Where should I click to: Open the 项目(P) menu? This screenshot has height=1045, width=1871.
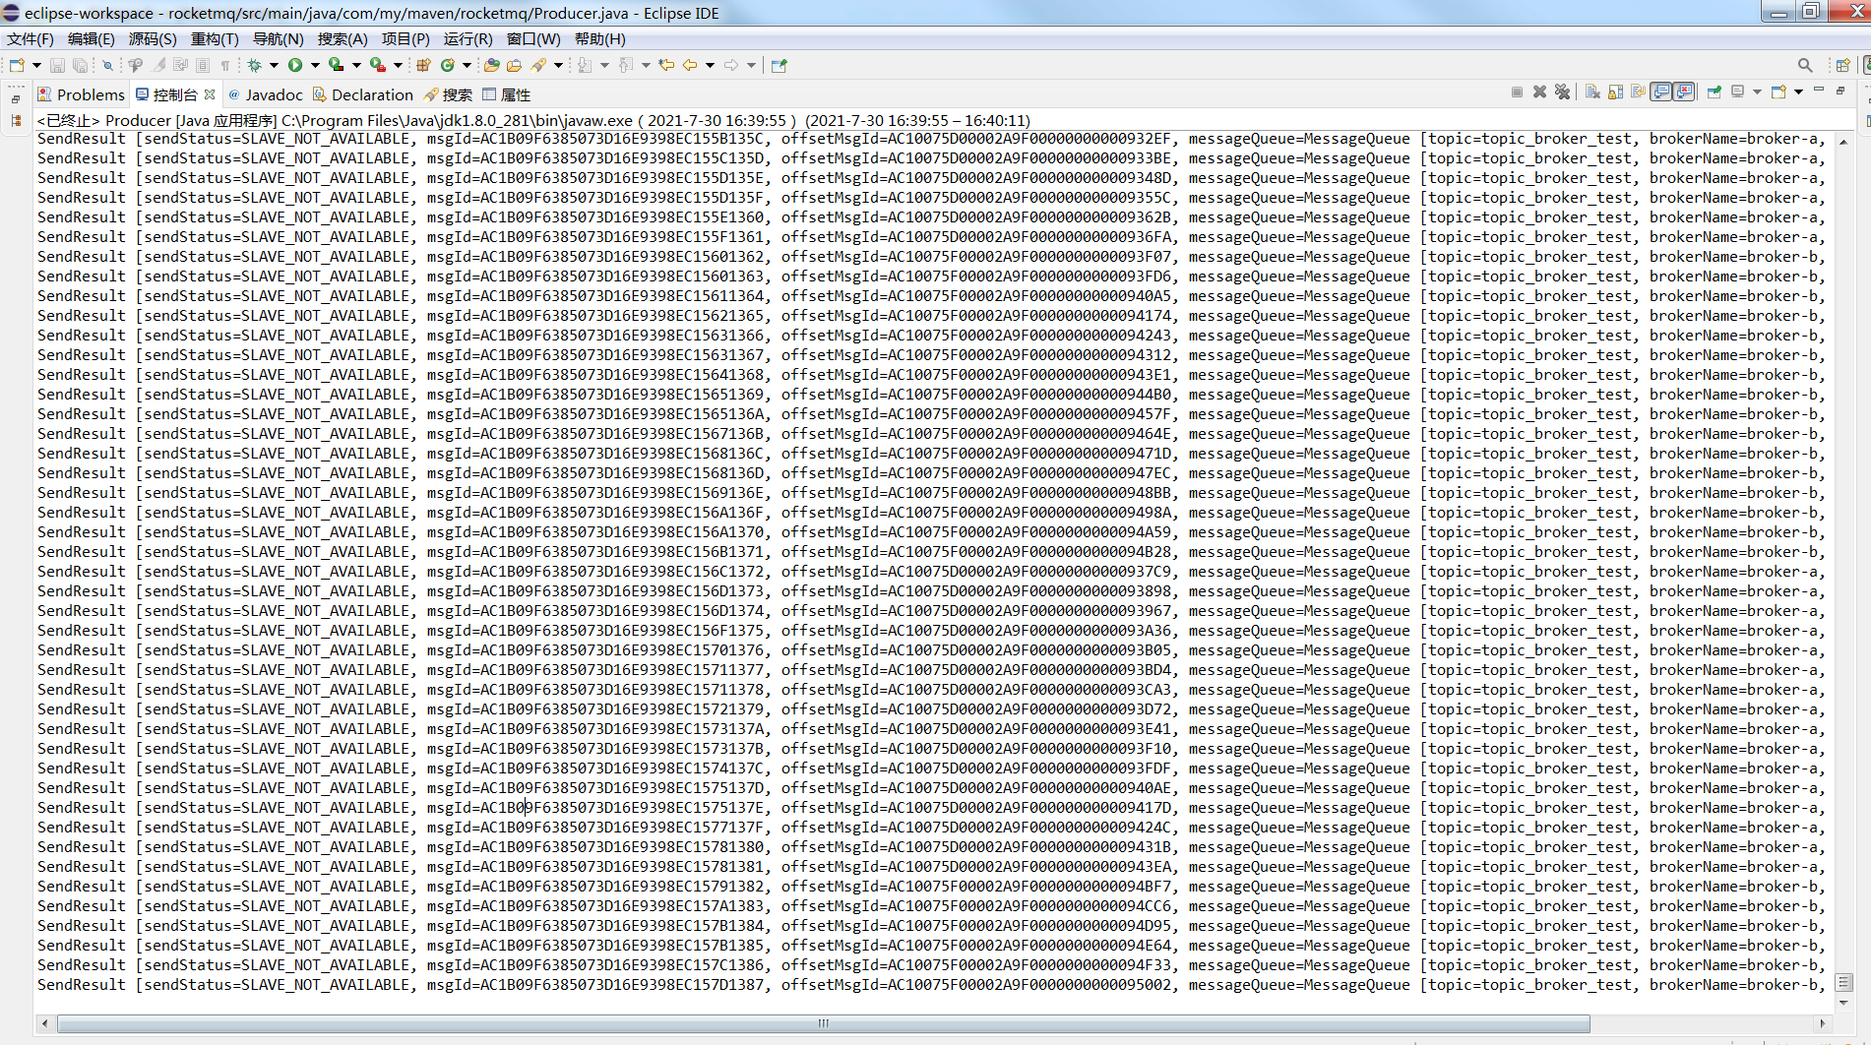click(x=405, y=39)
